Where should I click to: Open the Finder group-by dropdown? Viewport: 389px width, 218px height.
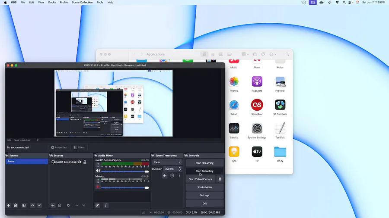click(x=245, y=54)
